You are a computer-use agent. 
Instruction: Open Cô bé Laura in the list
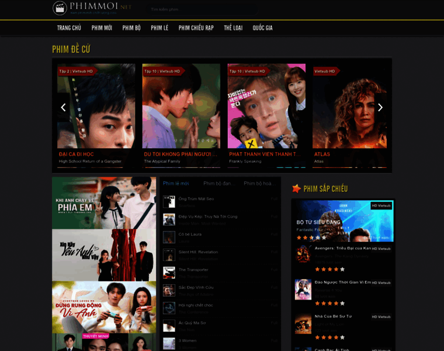190,234
